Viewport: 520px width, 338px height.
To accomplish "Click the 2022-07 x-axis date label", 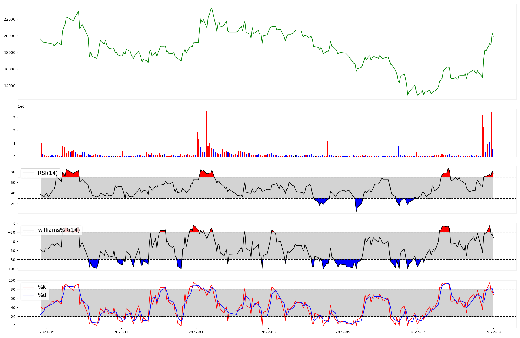I will click(x=418, y=332).
